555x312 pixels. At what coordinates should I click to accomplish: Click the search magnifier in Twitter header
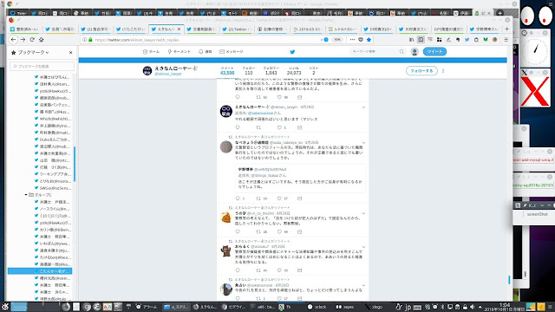(402, 52)
